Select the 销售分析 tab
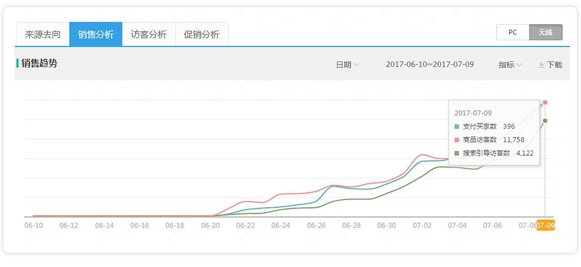This screenshot has height=267, width=581. 95,35
